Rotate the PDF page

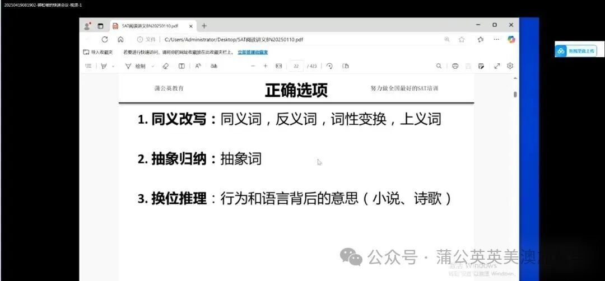click(x=329, y=66)
